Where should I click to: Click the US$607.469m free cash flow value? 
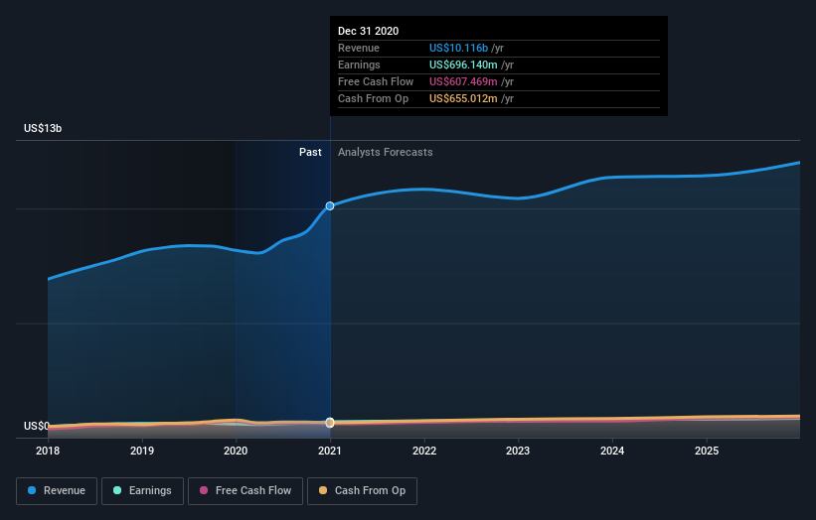[463, 81]
